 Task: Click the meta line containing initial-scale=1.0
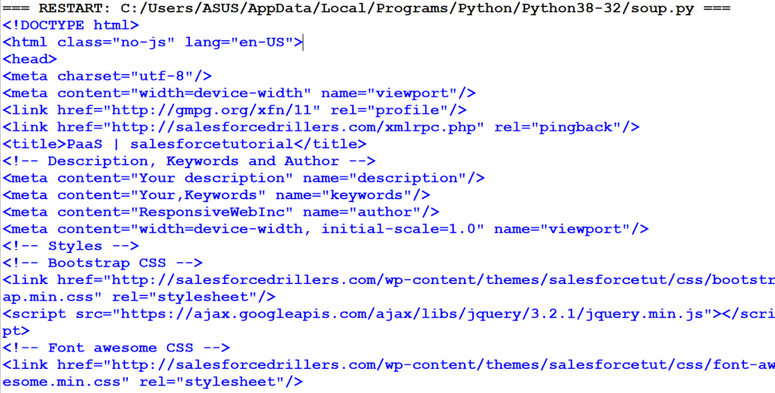pos(325,229)
